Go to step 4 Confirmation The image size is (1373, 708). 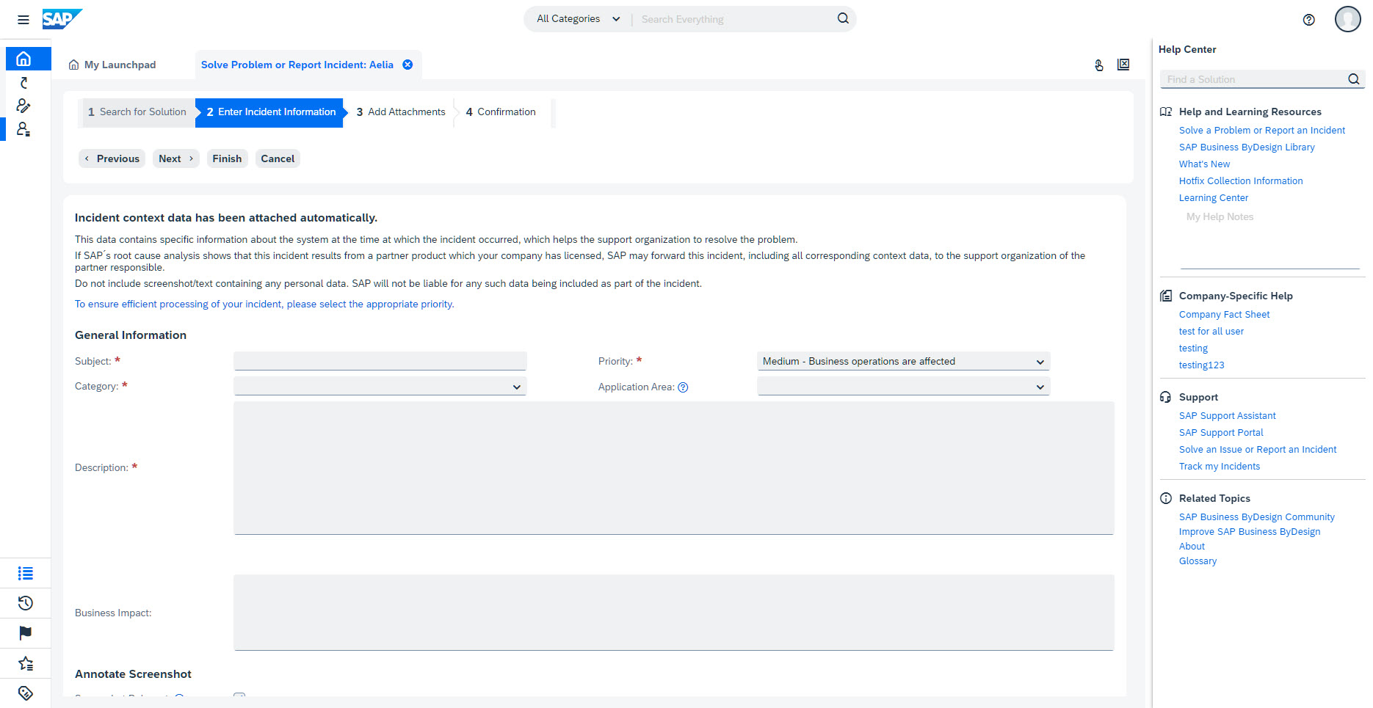click(501, 112)
